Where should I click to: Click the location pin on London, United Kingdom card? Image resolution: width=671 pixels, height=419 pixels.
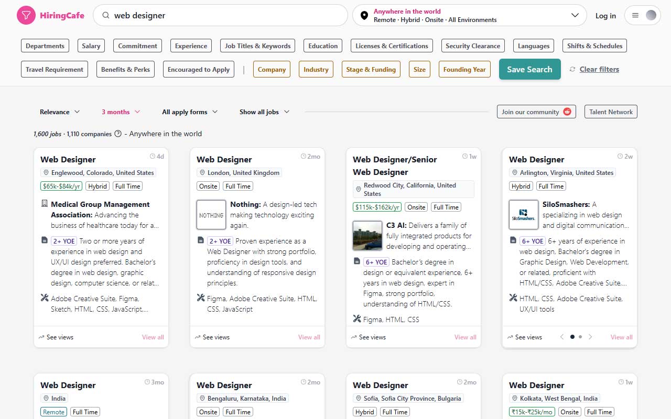[202, 172]
